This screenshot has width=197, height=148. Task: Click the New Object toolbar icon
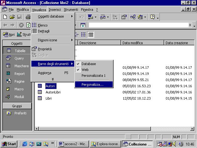click(x=140, y=17)
